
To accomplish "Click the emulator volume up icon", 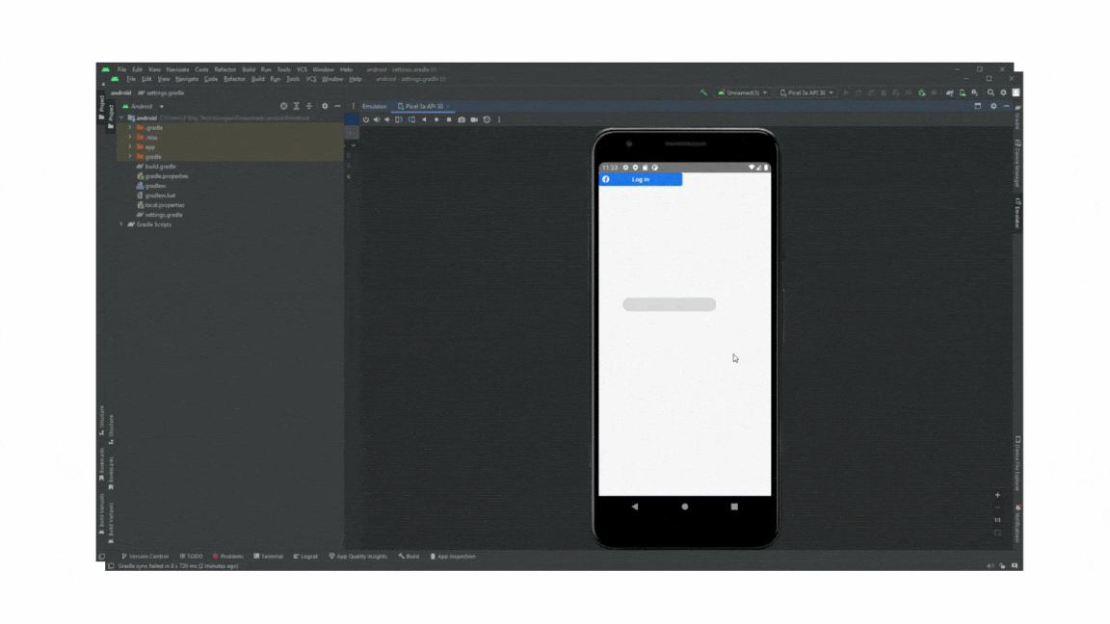I will (377, 119).
